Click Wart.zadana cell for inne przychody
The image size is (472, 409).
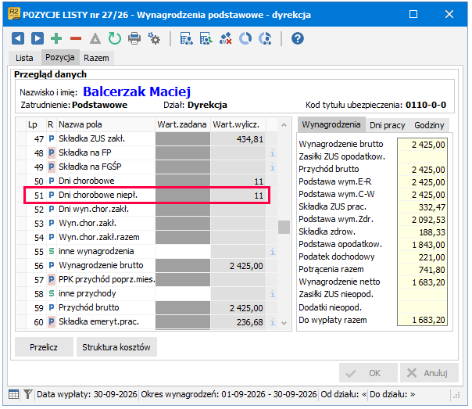[183, 293]
